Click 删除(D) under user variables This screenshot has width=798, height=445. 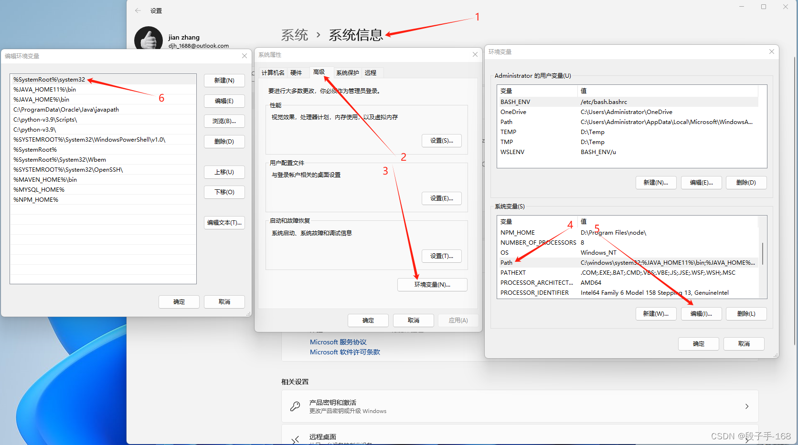coord(746,183)
